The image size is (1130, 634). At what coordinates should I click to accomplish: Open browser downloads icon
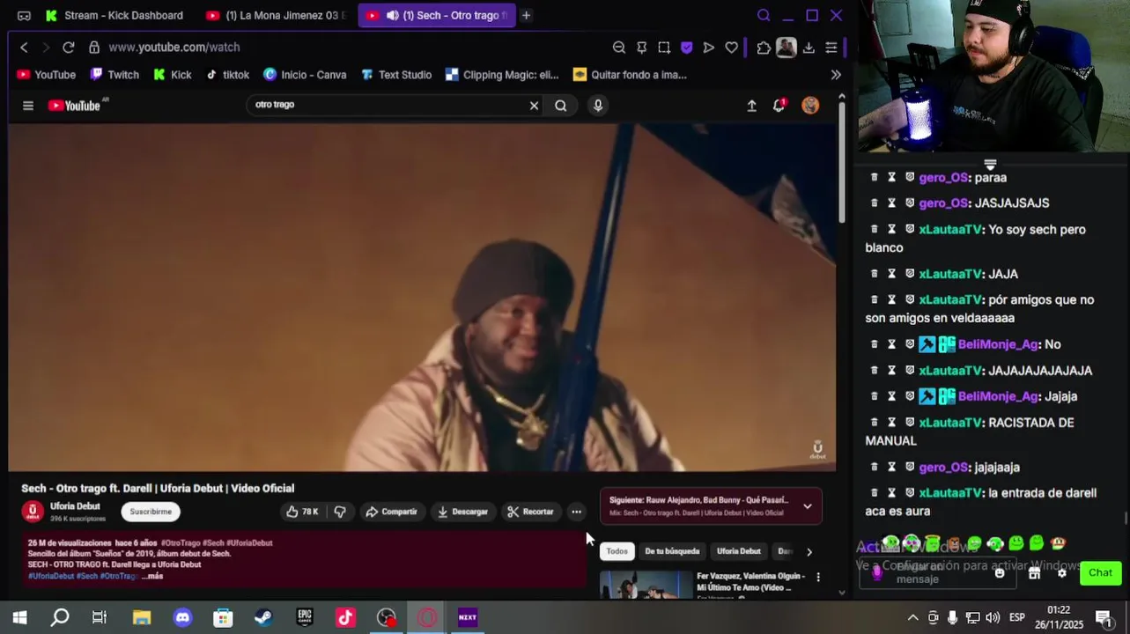[x=809, y=48]
